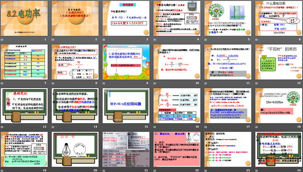Choose slide 19 with the kWh meter problem
The height and width of the screenshot is (172, 303).
[24, 149]
